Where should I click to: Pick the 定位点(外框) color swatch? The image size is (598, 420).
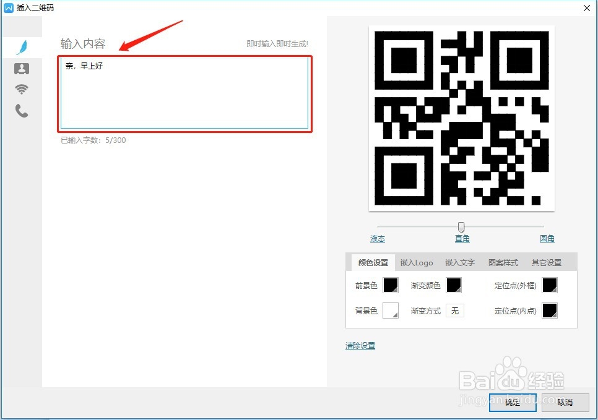[550, 285]
